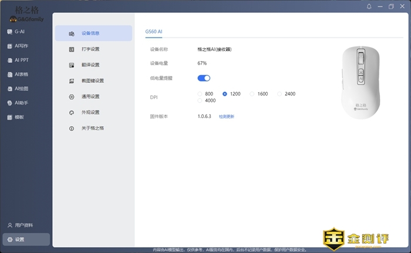Go to 打字设置 typing settings

click(90, 49)
